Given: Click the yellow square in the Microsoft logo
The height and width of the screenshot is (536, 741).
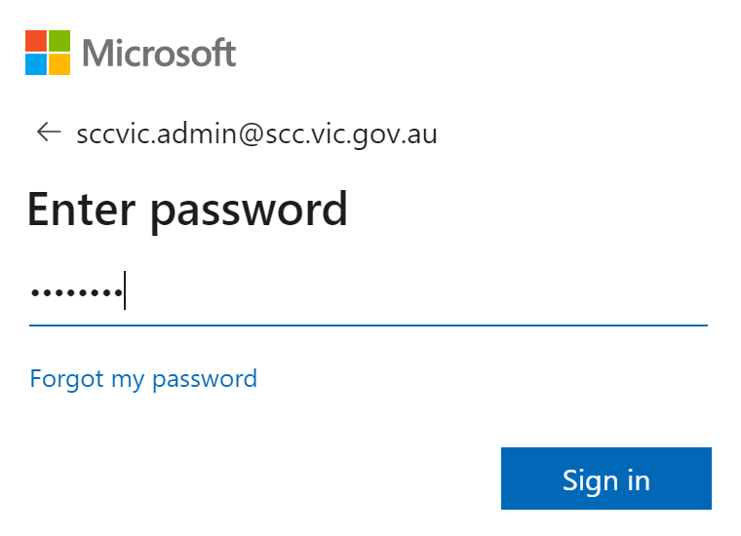Looking at the screenshot, I should 59,64.
